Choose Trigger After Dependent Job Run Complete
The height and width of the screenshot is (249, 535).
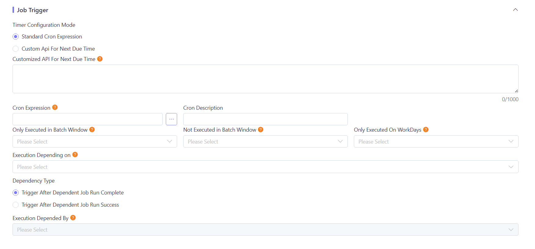16,193
